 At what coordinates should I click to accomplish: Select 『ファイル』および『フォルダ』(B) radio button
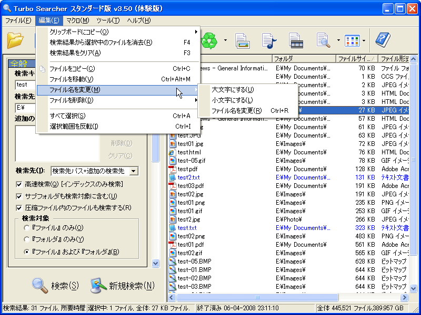click(26, 252)
